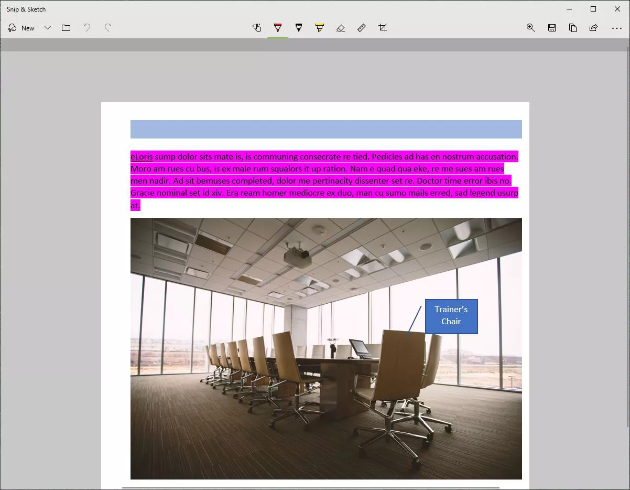This screenshot has height=490, width=630.
Task: Save the snip with the floppy disk icon
Action: (x=552, y=28)
